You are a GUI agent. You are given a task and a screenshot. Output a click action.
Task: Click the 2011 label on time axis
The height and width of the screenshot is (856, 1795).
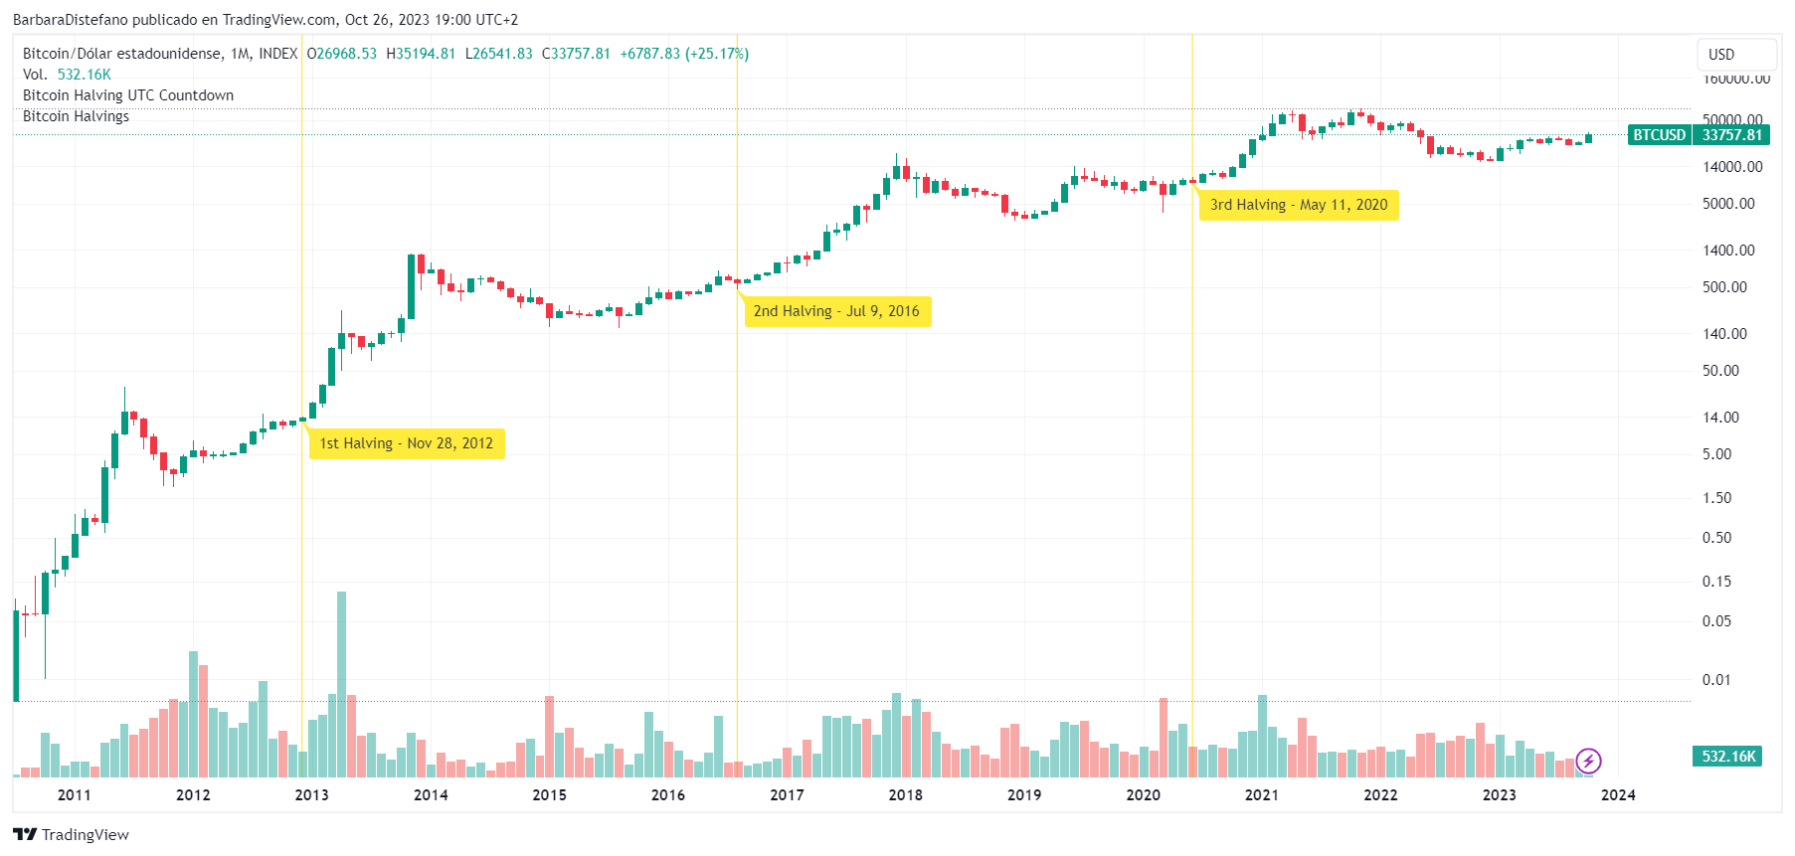pyautogui.click(x=75, y=795)
